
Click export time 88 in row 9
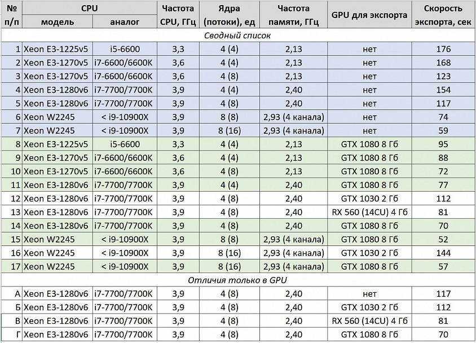pyautogui.click(x=443, y=158)
